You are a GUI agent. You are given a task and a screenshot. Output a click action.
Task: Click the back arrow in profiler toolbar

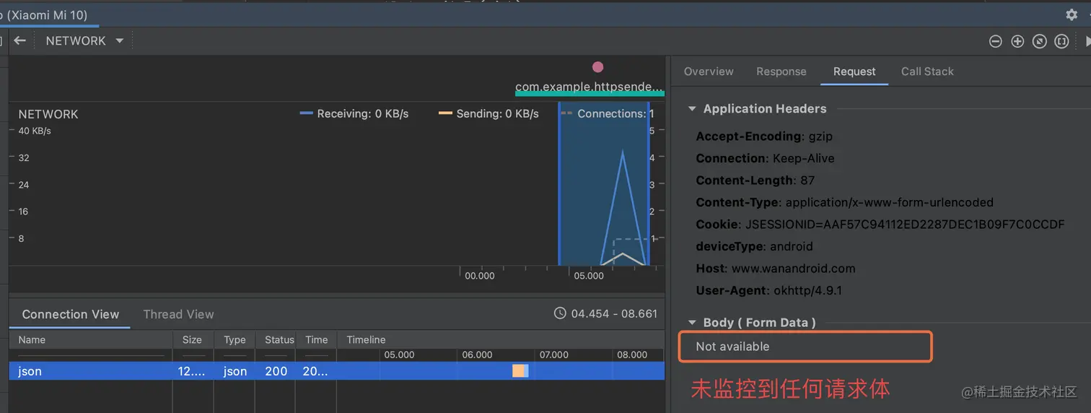click(x=19, y=41)
